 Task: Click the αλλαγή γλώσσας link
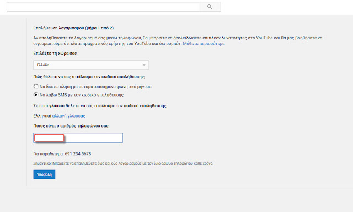click(x=68, y=116)
